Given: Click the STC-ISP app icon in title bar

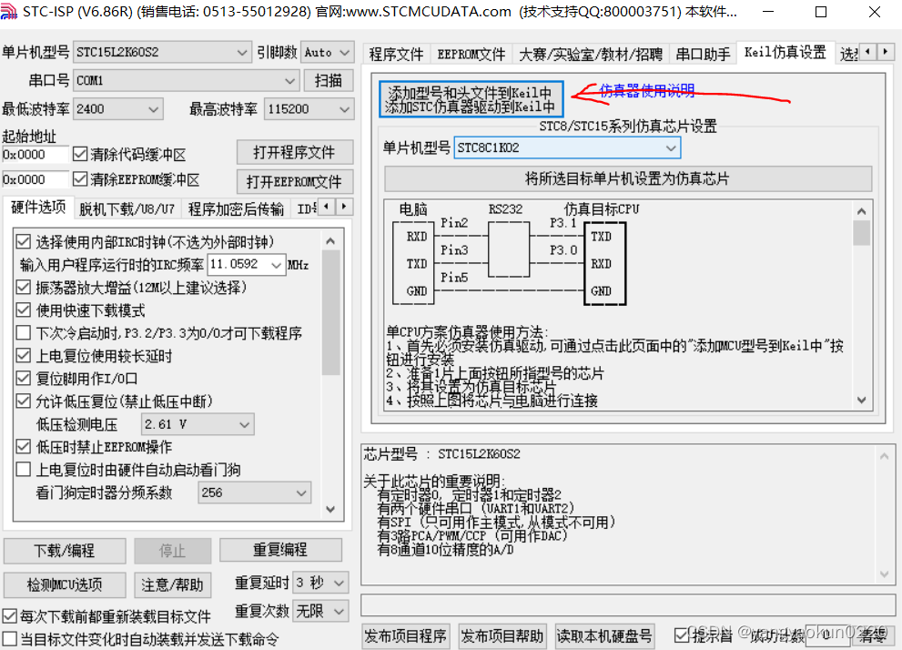Looking at the screenshot, I should point(8,11).
